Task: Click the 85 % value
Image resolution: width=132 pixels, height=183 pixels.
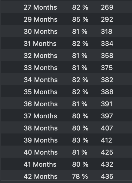Action: pos(80,19)
